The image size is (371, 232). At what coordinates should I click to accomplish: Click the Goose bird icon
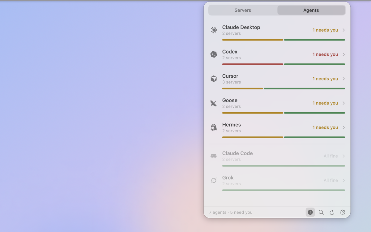pyautogui.click(x=214, y=103)
